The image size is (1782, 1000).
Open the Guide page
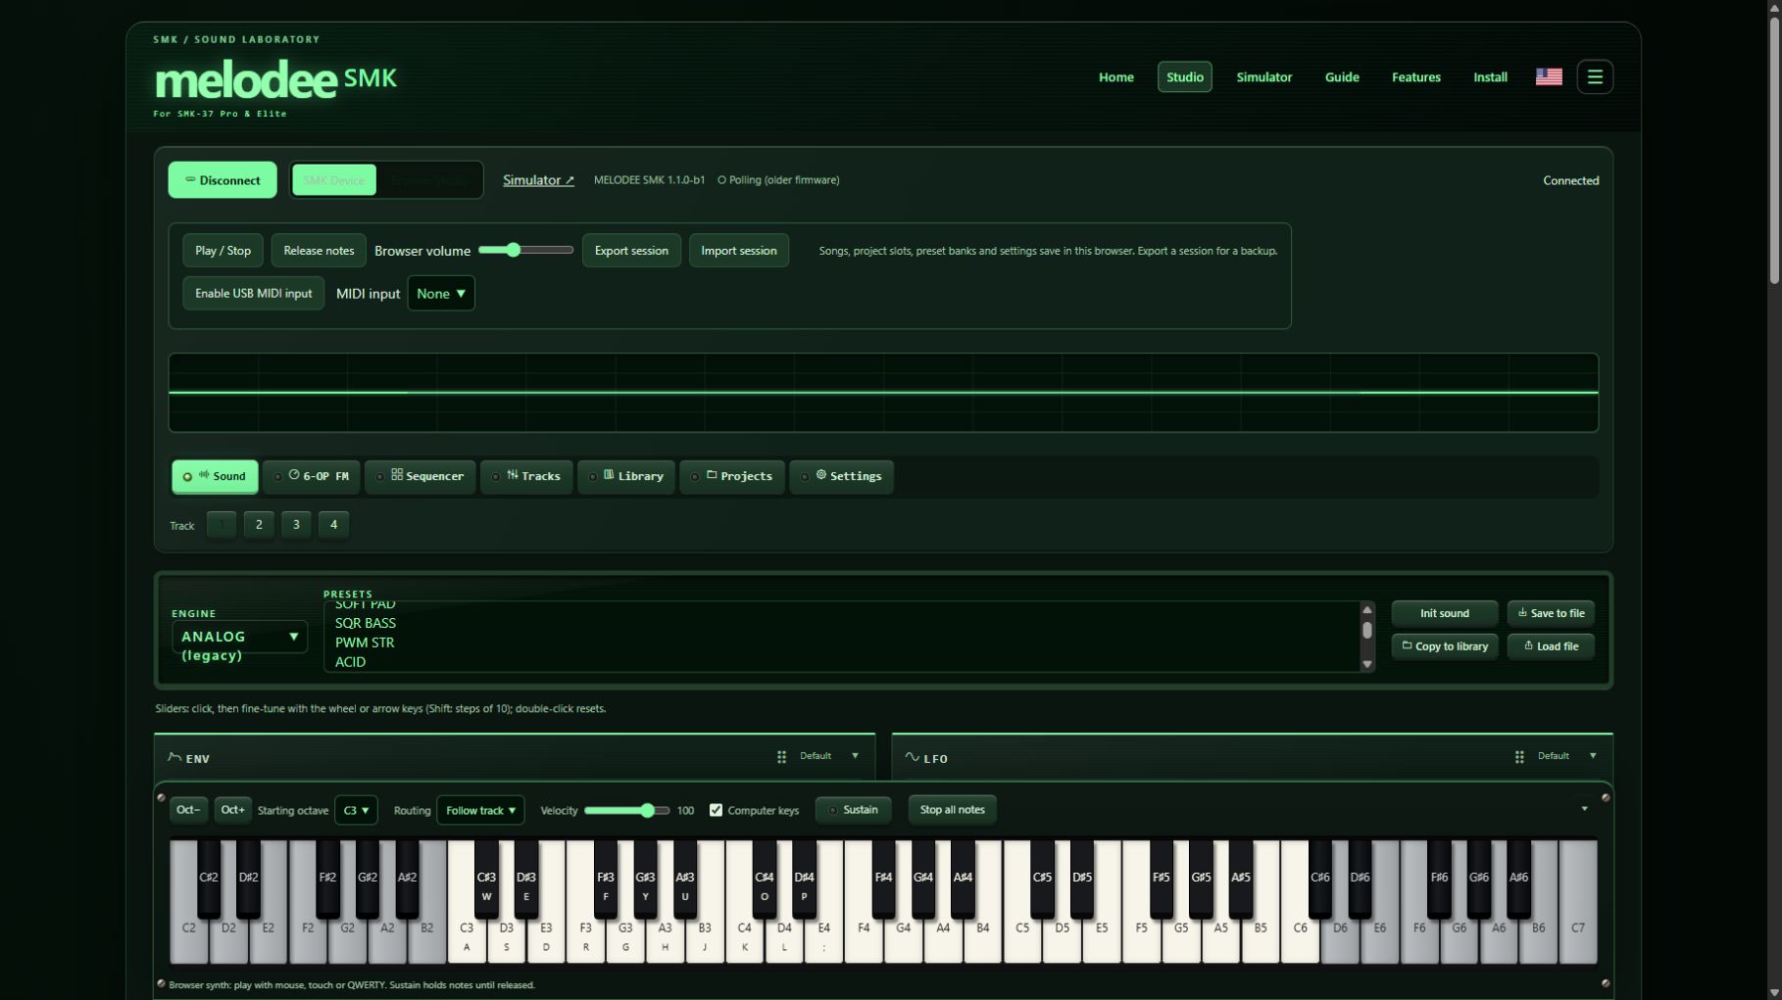[1342, 77]
